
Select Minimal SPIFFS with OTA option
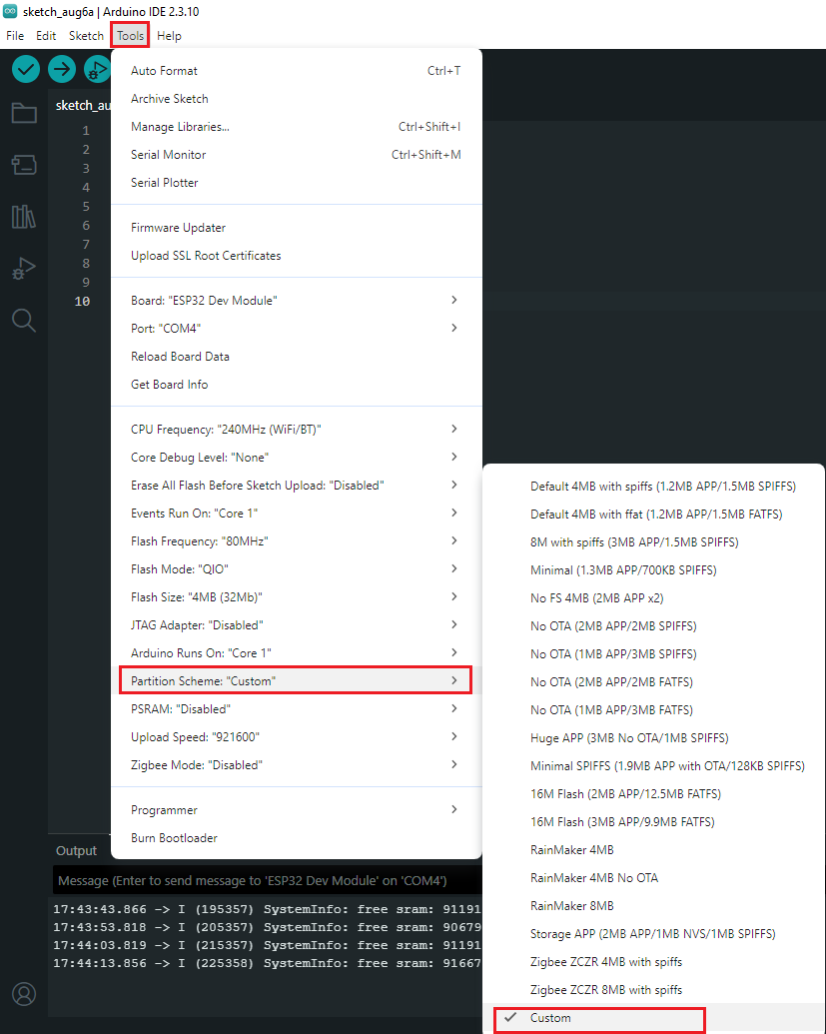pos(653,765)
